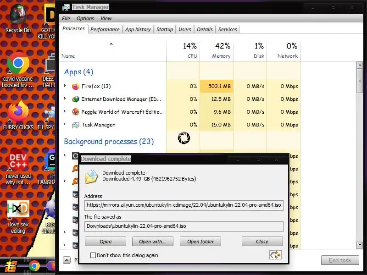Click the Open folder button

click(x=200, y=242)
